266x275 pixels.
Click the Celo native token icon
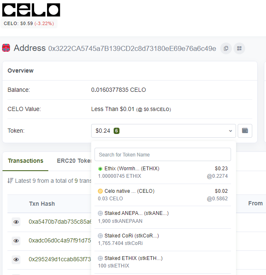tap(100, 191)
